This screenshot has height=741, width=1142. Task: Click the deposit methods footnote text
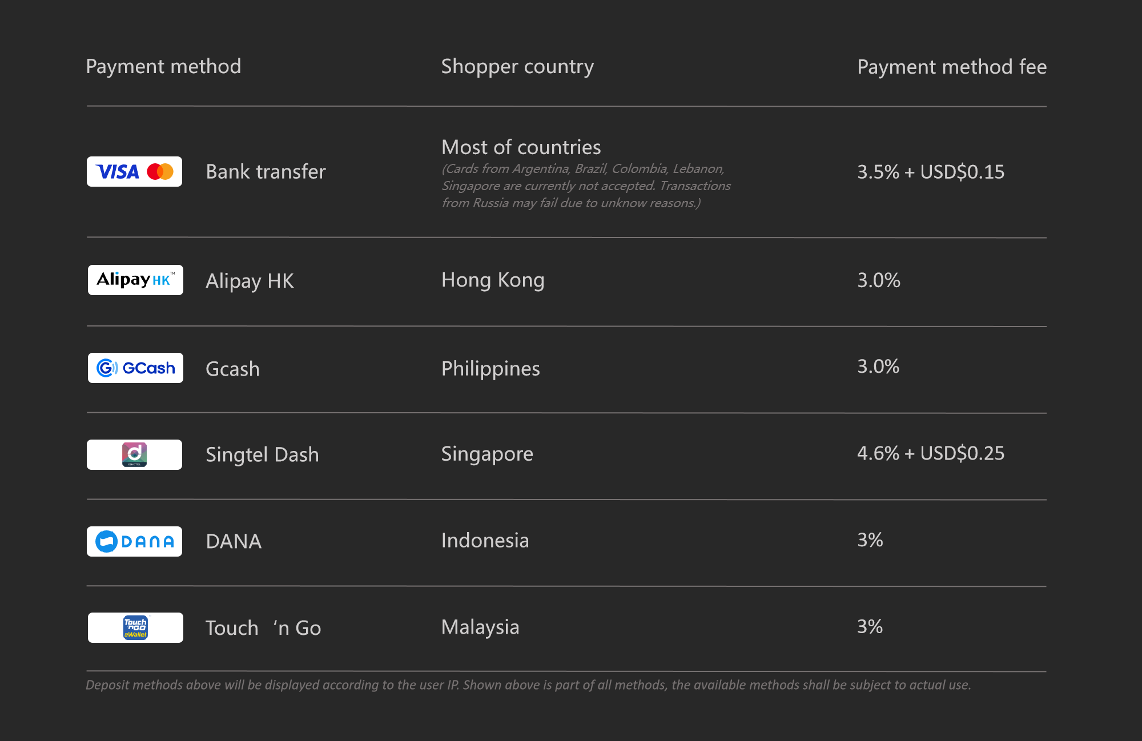(x=528, y=685)
